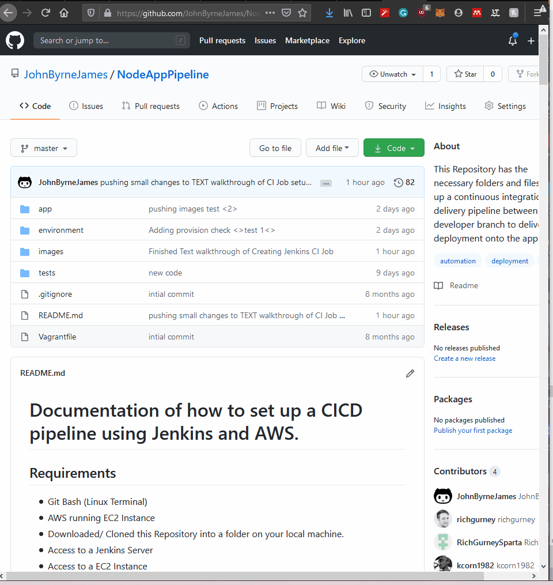Open the Firefox hamburger menu

click(537, 13)
